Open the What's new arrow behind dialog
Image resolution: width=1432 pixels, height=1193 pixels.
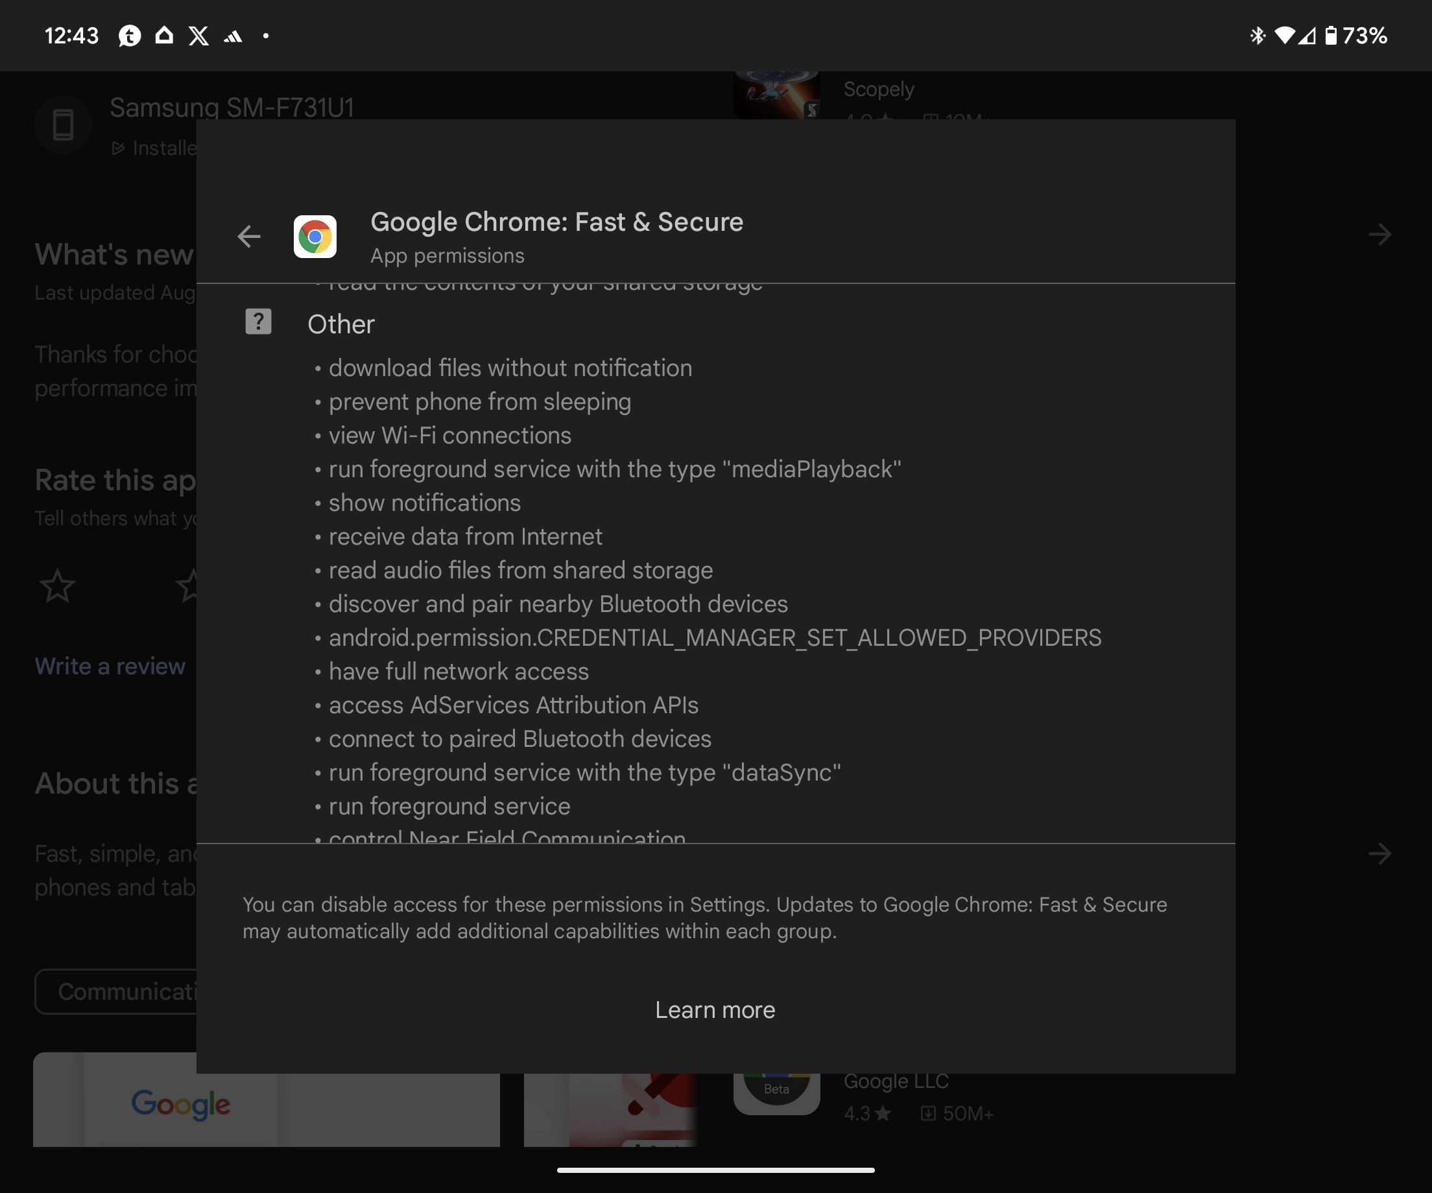(x=1379, y=235)
